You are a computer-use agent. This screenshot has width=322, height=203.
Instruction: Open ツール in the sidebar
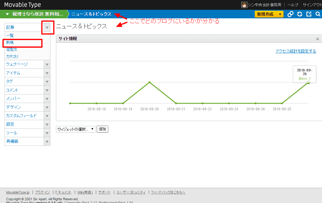pos(12,133)
